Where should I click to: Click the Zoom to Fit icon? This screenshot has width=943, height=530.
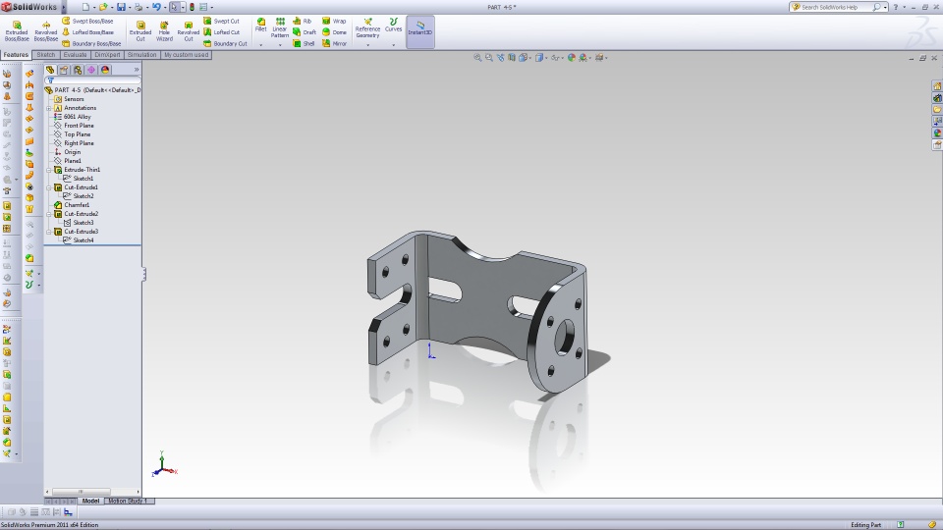477,58
